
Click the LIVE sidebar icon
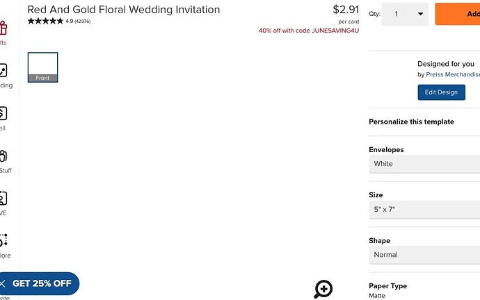pos(3,199)
